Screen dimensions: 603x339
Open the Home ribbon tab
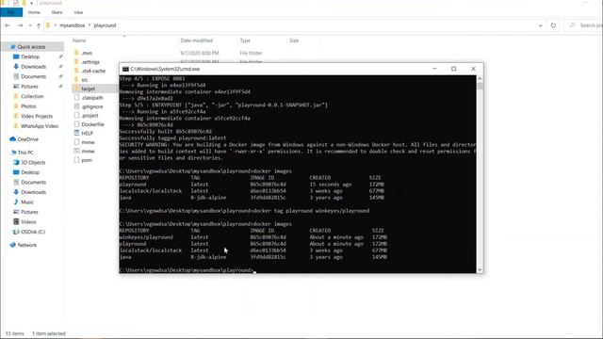click(x=34, y=12)
